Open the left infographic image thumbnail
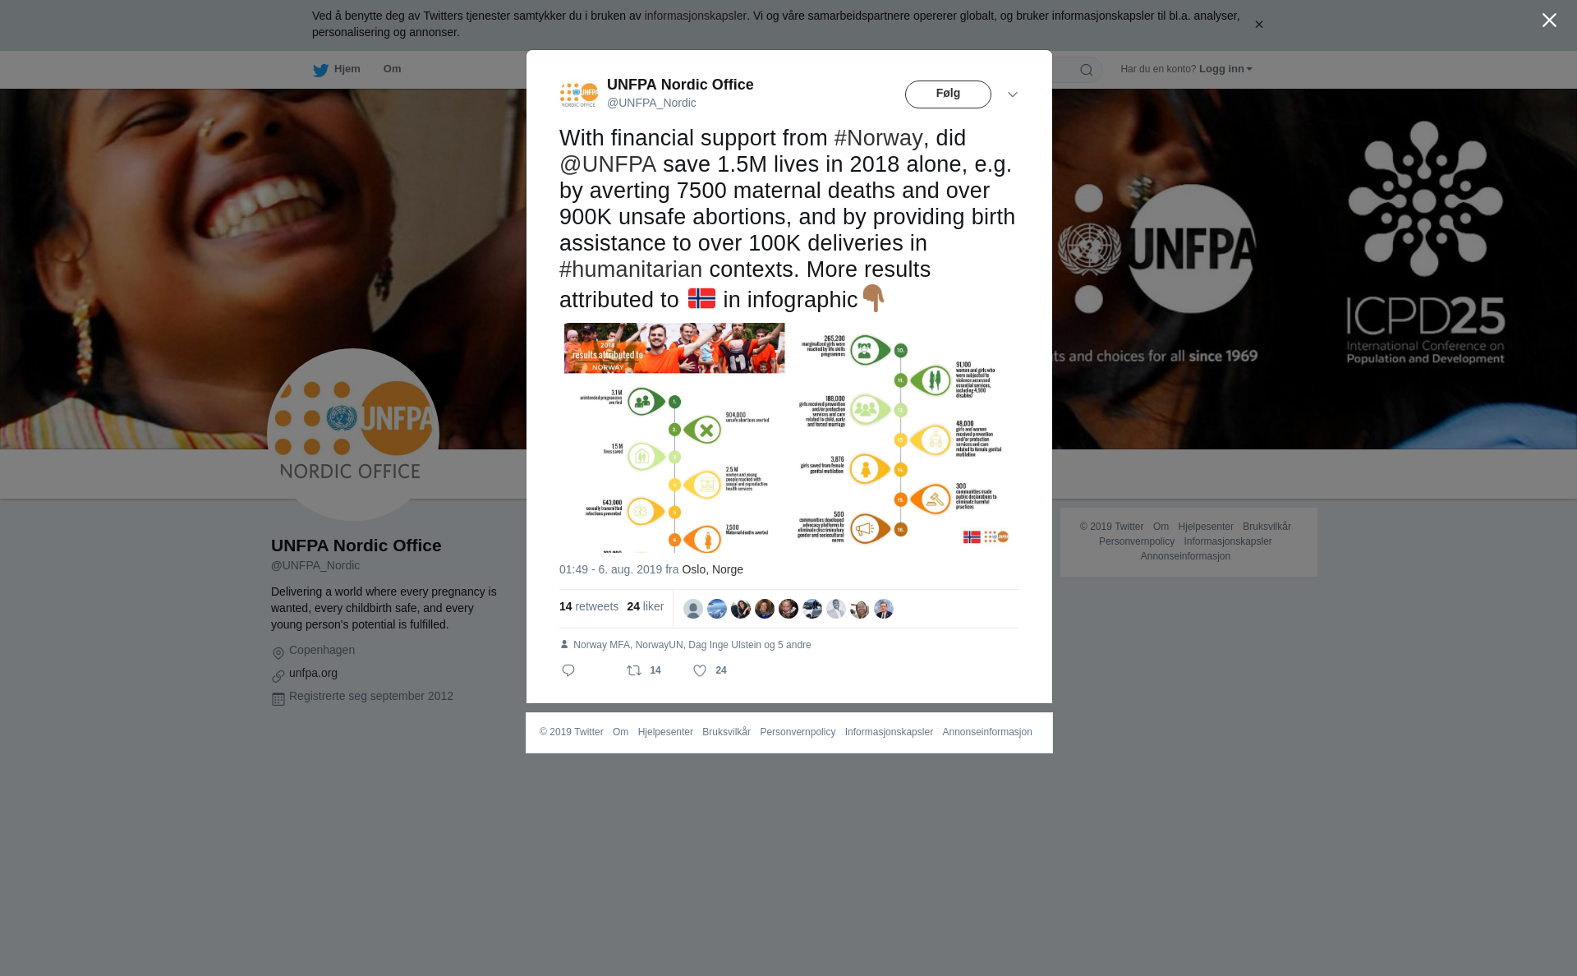Image resolution: width=1577 pixels, height=976 pixels. (674, 437)
